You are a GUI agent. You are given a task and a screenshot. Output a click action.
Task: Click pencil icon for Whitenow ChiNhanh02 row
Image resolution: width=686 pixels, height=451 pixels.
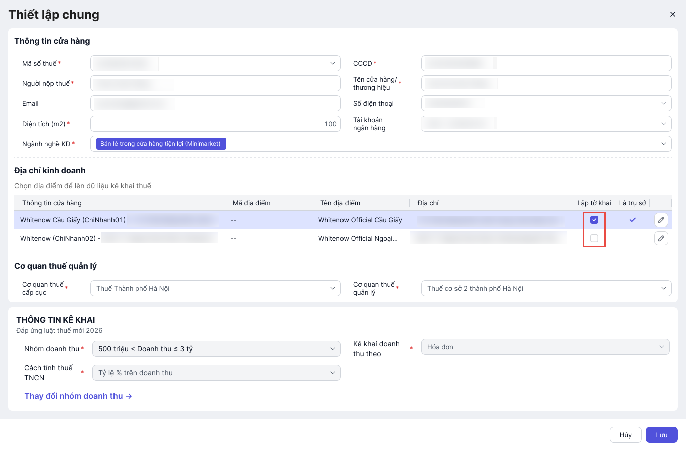pos(661,238)
